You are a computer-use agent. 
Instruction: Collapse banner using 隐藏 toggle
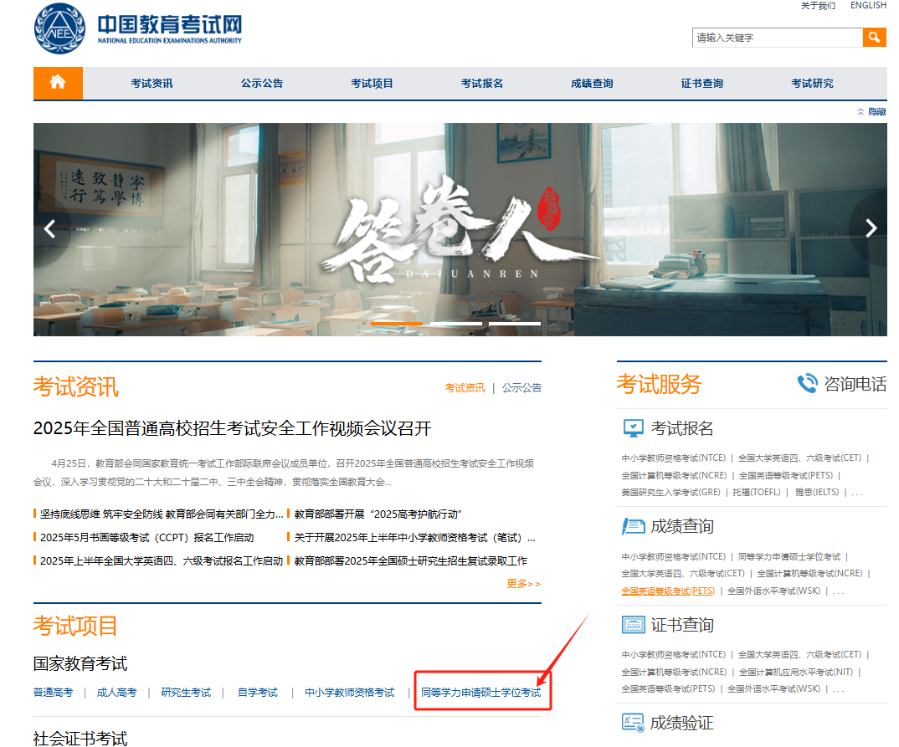872,112
